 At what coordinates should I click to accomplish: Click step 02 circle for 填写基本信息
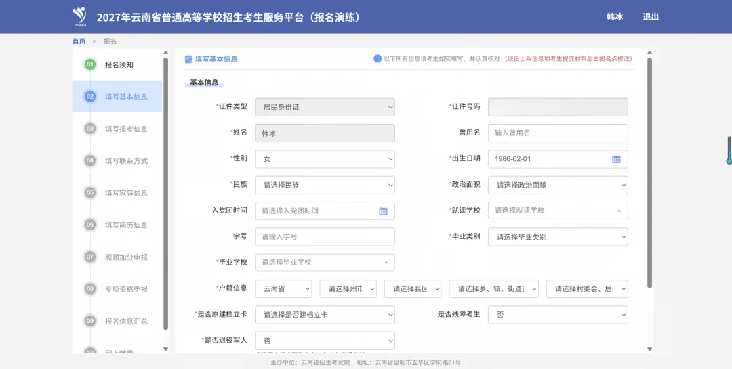90,97
